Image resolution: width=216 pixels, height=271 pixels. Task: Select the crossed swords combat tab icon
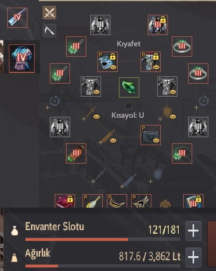49,13
